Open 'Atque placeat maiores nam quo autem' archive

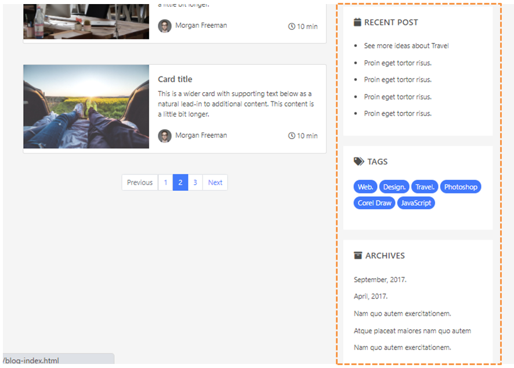click(x=412, y=331)
